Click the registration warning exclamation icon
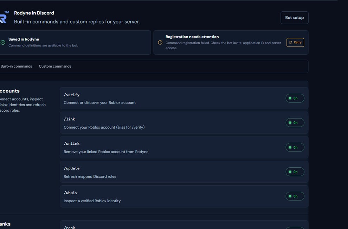348x229 pixels. 160,42
